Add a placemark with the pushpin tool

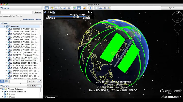pos(52,8)
